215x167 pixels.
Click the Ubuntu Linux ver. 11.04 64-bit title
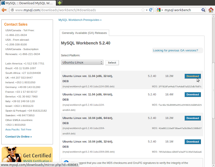pyautogui.click(x=87, y=97)
